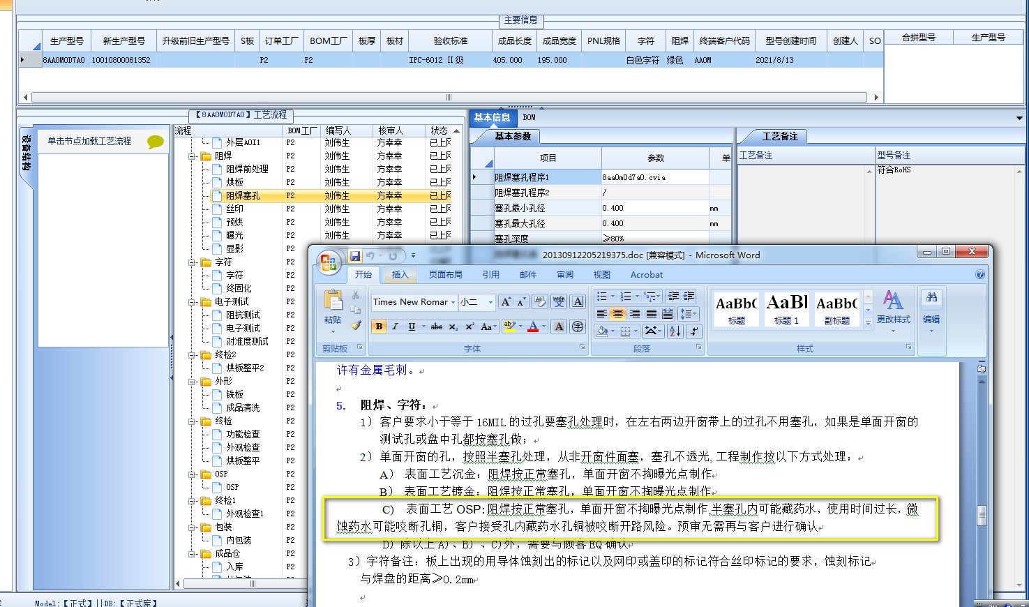Click the yellow speech bubble icon
This screenshot has width=1029, height=607.
(x=156, y=142)
